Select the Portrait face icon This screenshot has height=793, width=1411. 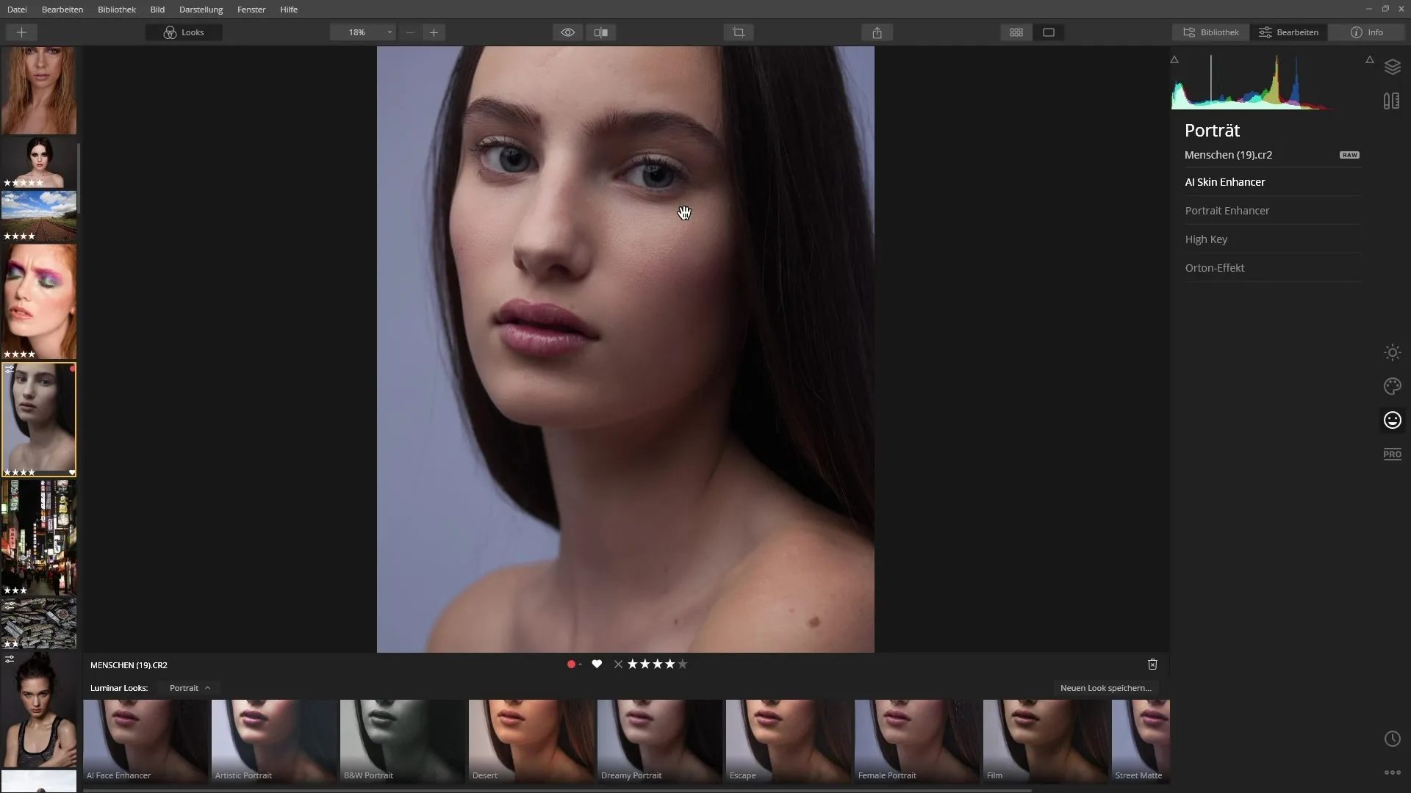pos(1392,420)
